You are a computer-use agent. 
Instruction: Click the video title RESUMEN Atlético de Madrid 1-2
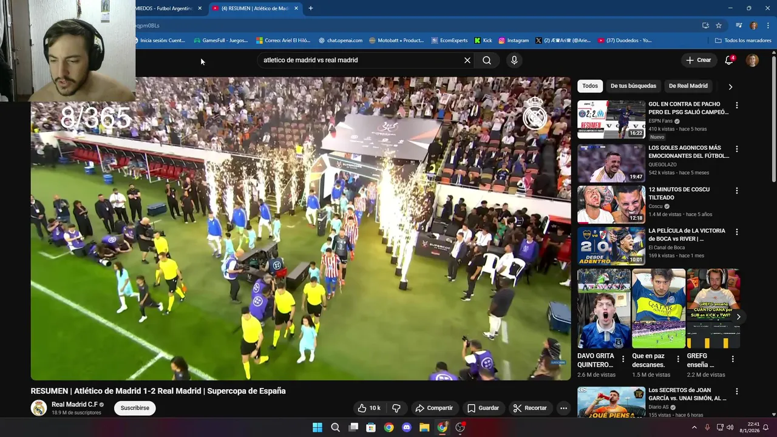tap(158, 391)
